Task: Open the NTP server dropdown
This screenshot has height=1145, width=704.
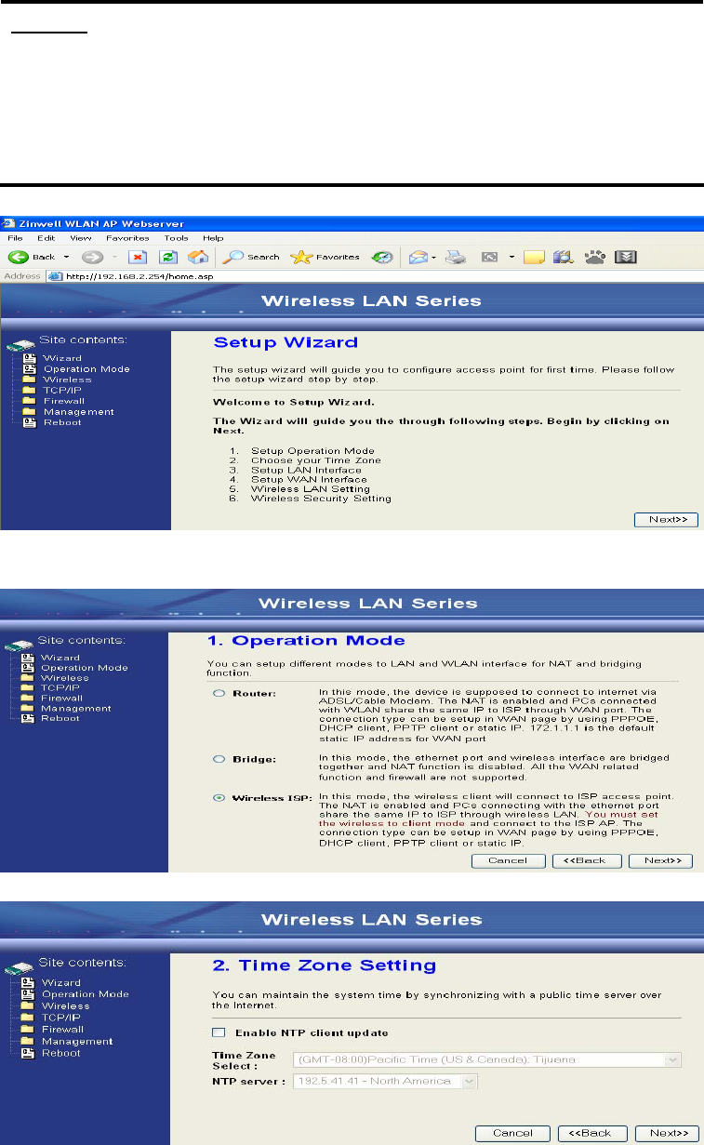Action: [x=386, y=1081]
